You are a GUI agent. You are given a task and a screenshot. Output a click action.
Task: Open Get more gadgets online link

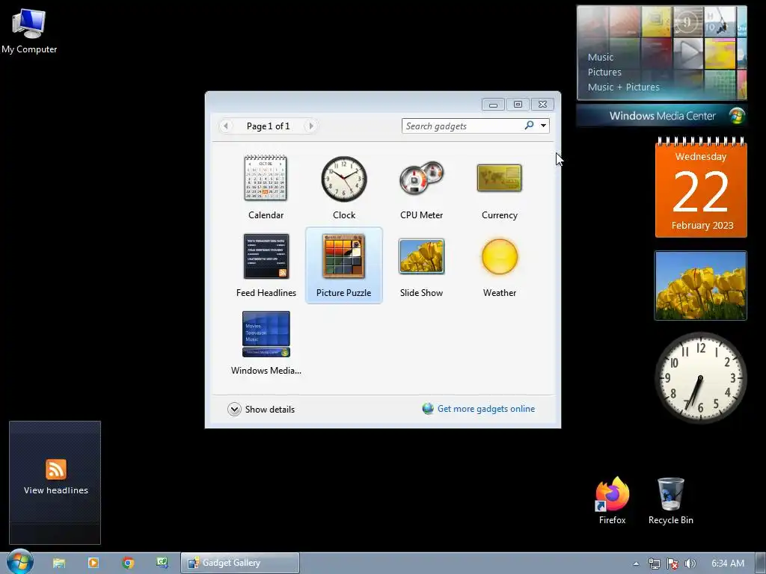click(486, 409)
